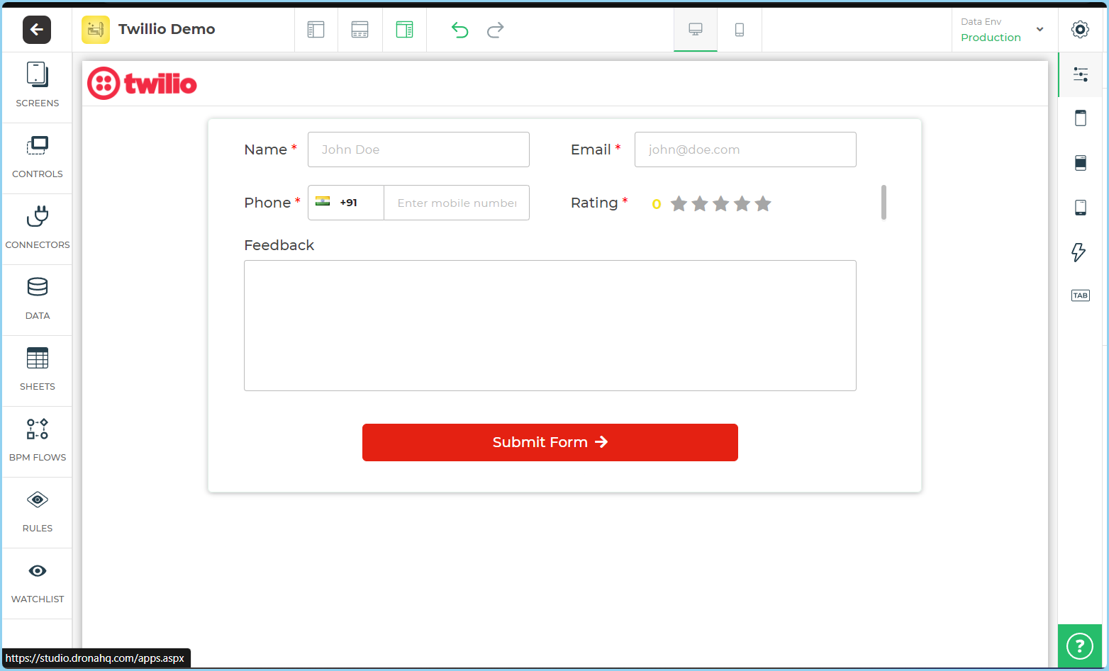Click the redo arrow in the toolbar
This screenshot has height=671, width=1109.
[x=495, y=30]
